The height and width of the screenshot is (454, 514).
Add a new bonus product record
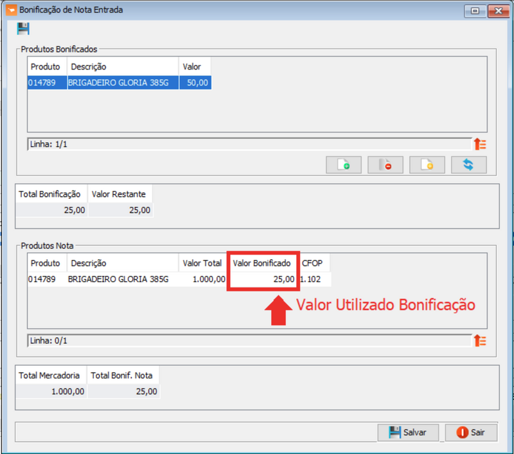[x=344, y=165]
